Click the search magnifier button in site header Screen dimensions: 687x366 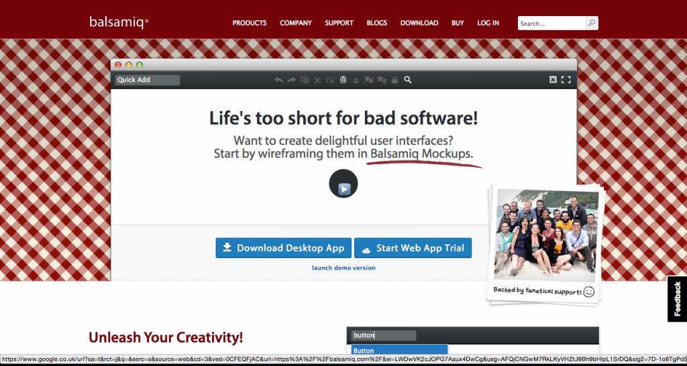click(592, 23)
